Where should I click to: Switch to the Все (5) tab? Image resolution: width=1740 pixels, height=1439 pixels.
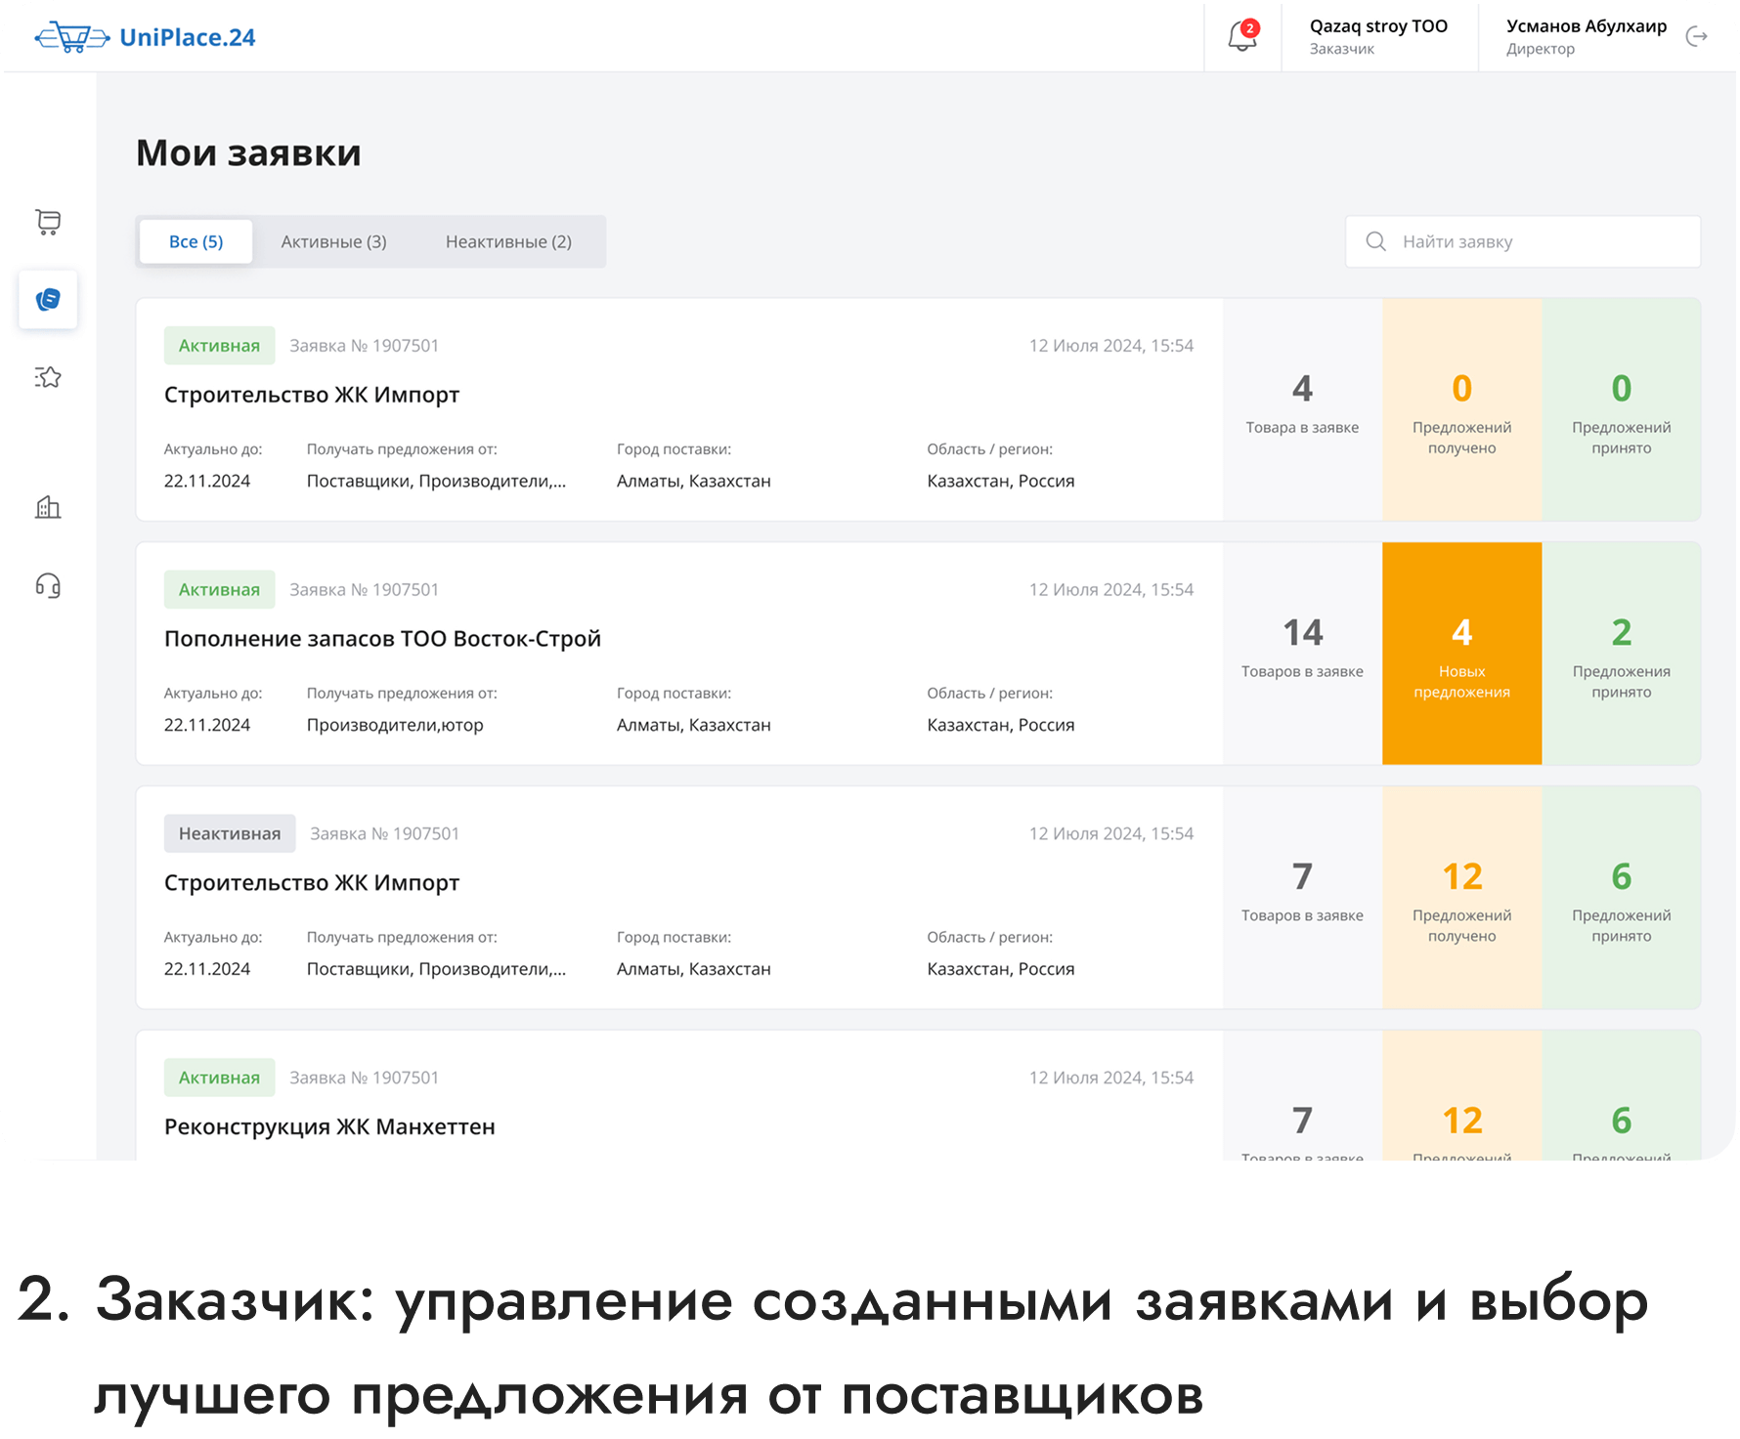(196, 241)
